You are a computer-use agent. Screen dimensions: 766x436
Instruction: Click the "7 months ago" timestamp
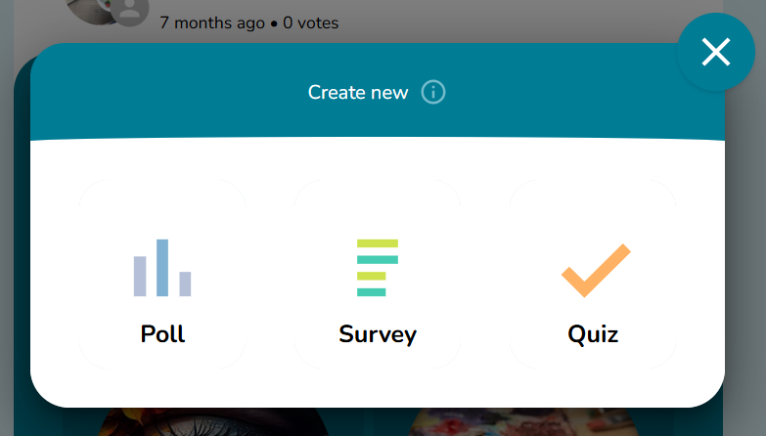pyautogui.click(x=212, y=22)
